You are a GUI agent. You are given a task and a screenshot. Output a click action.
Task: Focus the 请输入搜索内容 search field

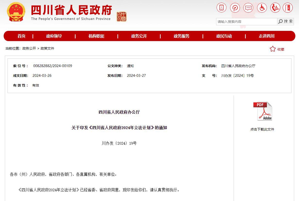(246, 22)
